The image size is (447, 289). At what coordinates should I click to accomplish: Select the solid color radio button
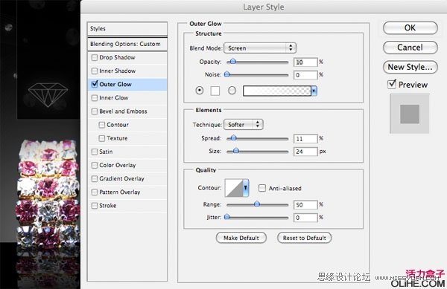pos(200,91)
